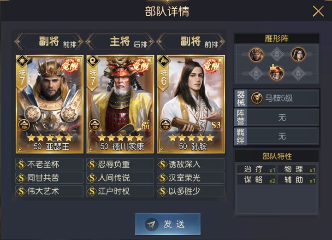Click the 雁形阵 formation title
332x240 pixels.
(277, 39)
